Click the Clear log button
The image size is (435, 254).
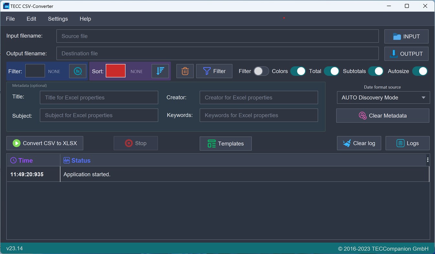(x=359, y=143)
